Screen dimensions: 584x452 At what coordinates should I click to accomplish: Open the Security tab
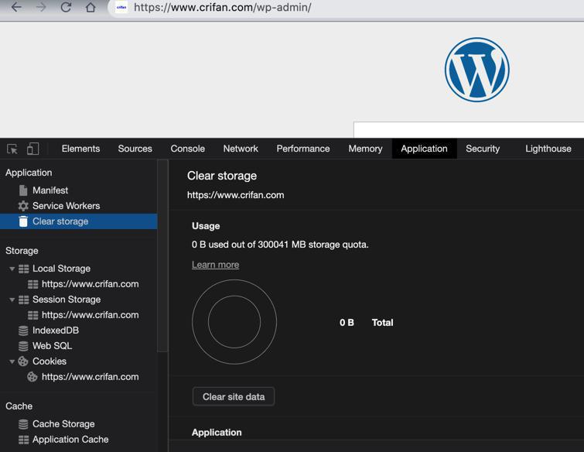coord(483,149)
